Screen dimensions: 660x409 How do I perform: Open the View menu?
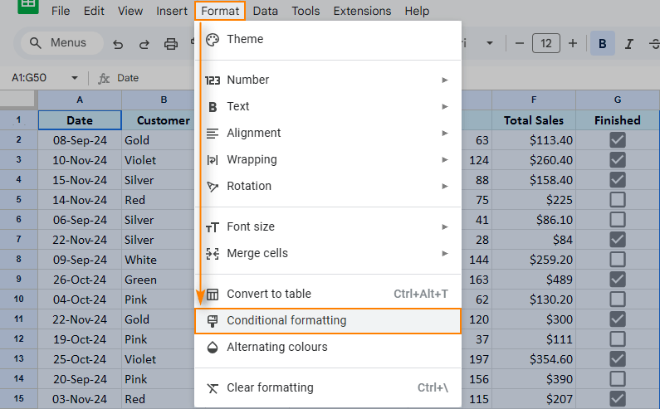130,11
